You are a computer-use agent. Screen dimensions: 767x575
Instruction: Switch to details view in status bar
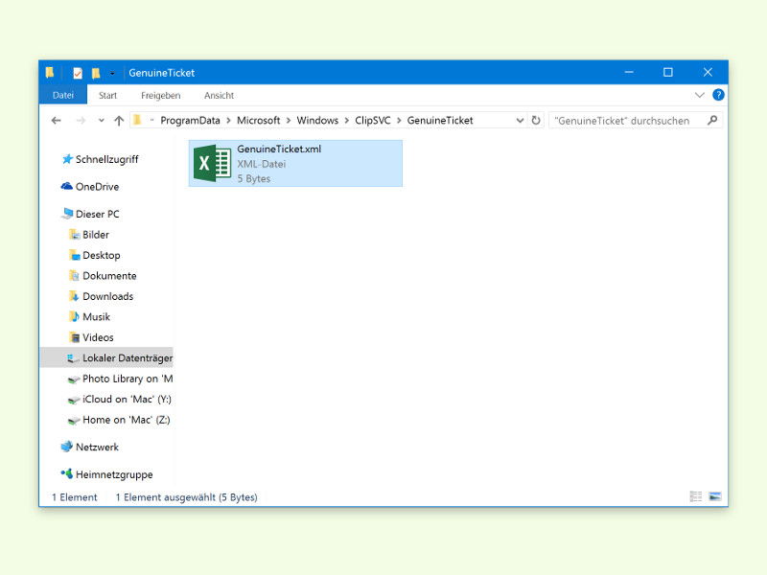(696, 496)
